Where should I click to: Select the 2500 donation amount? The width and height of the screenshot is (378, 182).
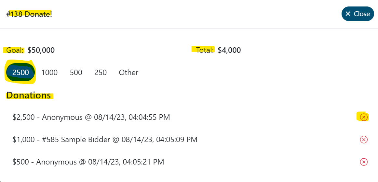pyautogui.click(x=20, y=73)
